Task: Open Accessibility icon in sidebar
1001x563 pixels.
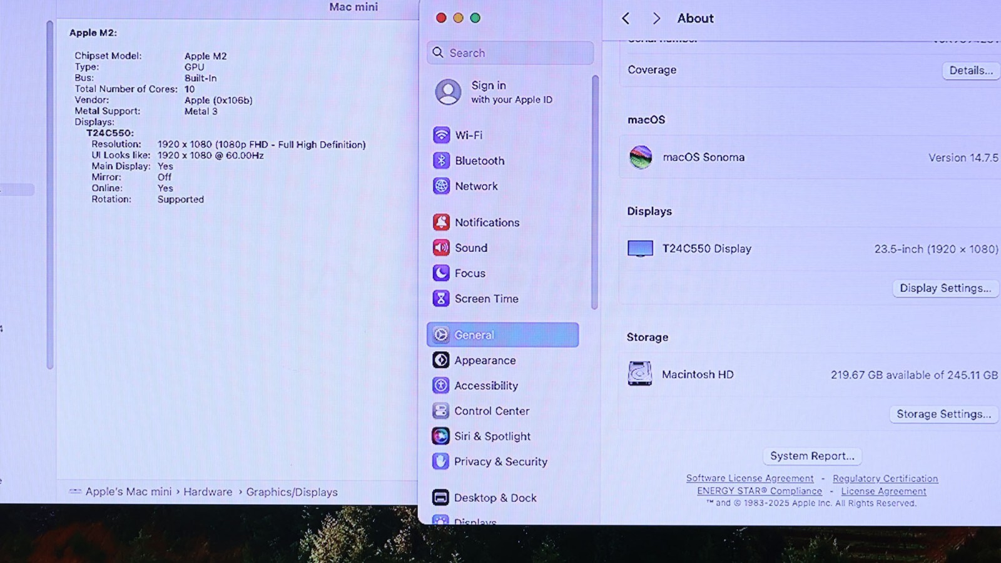Action: [440, 386]
